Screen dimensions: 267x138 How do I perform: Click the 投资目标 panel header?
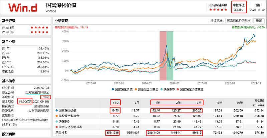9,134
